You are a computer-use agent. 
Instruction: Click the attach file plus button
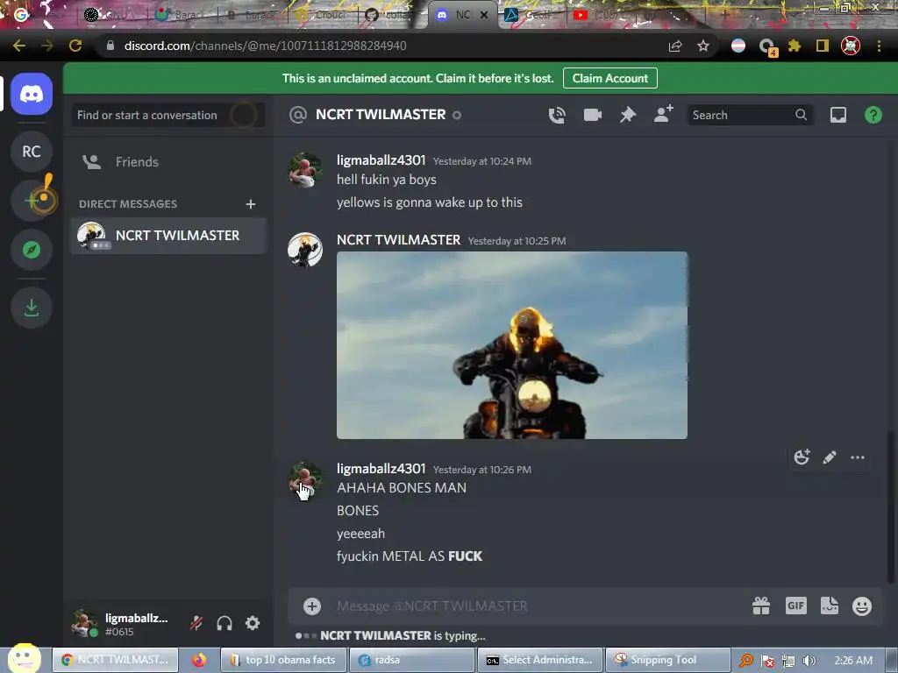312,606
